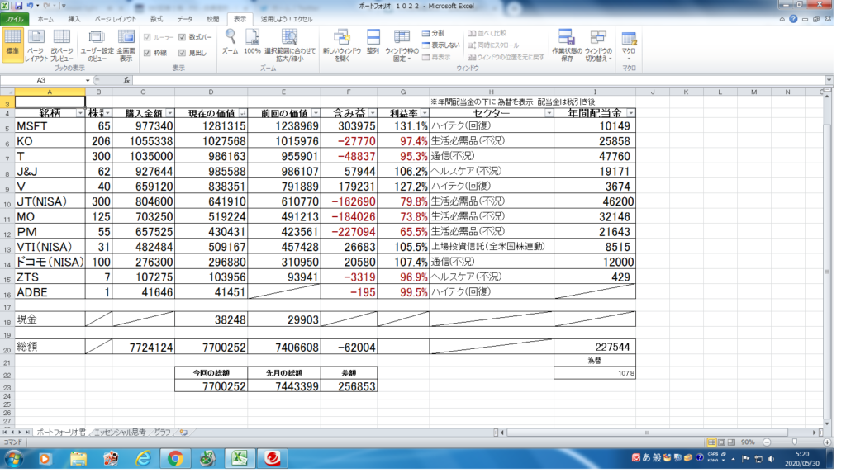Click the horizontal scrollbar thumb
Image resolution: width=846 pixels, height=473 pixels.
tap(647, 432)
